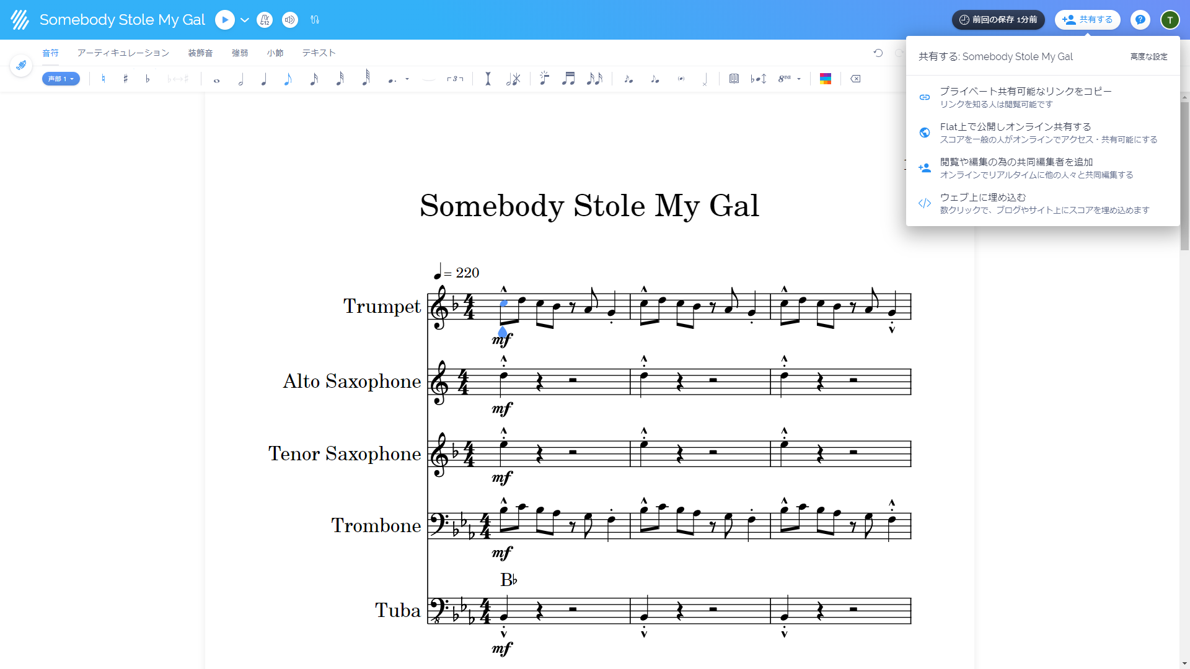
Task: Click the text cursor insert icon
Action: [488, 79]
